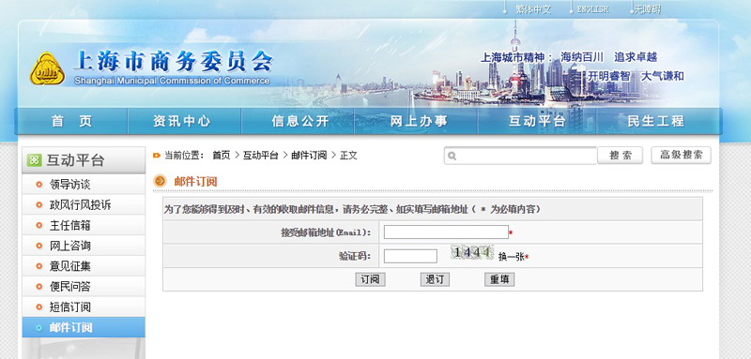This screenshot has width=751, height=359.
Task: Click the 订阅 subscribe button
Action: [370, 279]
